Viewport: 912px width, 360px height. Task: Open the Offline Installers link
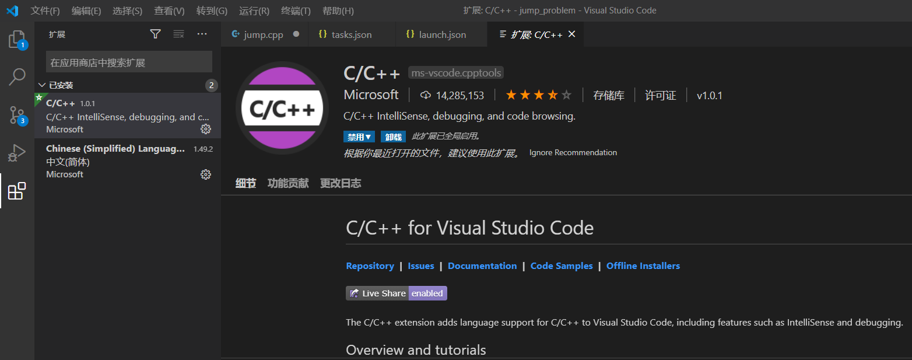pos(643,266)
